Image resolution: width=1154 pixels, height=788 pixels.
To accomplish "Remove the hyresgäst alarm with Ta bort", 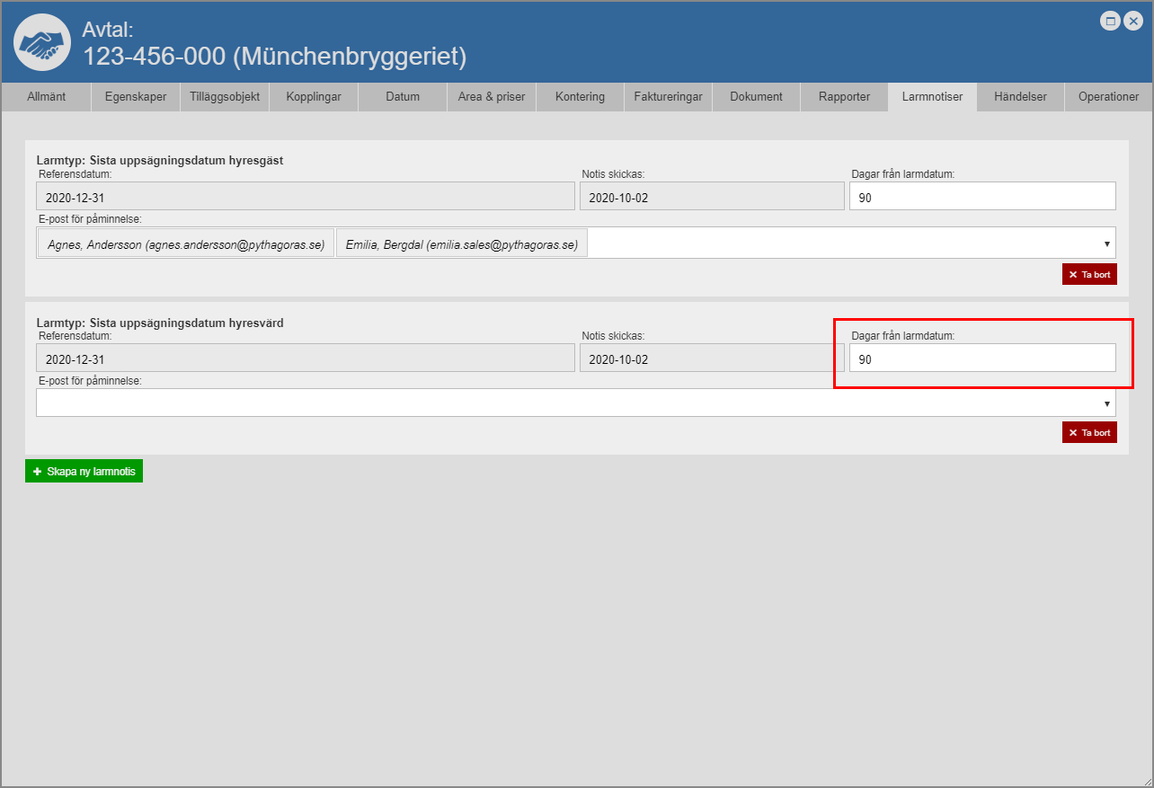I will point(1089,274).
